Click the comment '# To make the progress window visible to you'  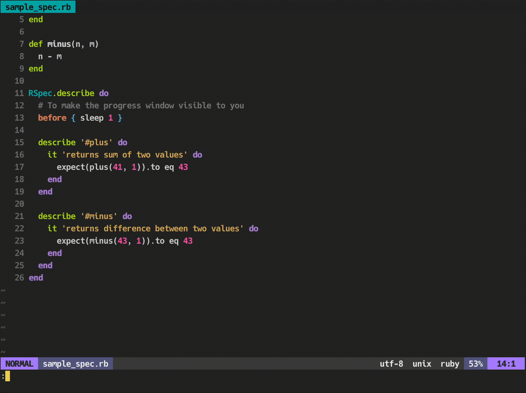(x=141, y=105)
